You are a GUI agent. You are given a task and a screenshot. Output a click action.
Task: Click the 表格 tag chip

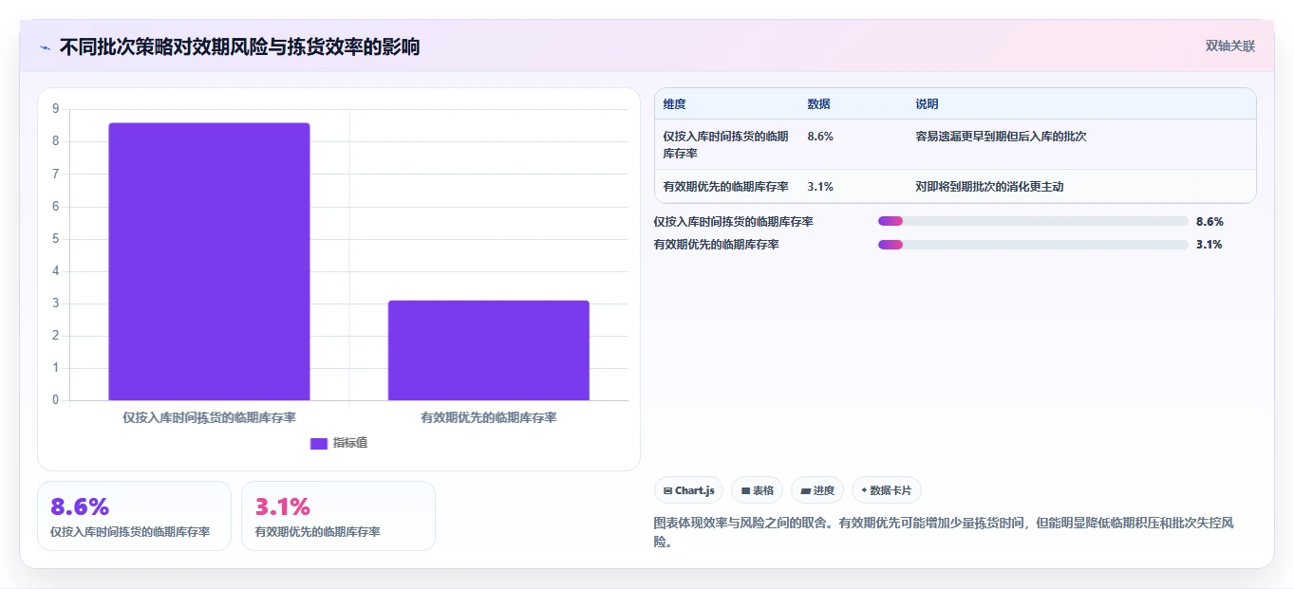[x=757, y=490]
